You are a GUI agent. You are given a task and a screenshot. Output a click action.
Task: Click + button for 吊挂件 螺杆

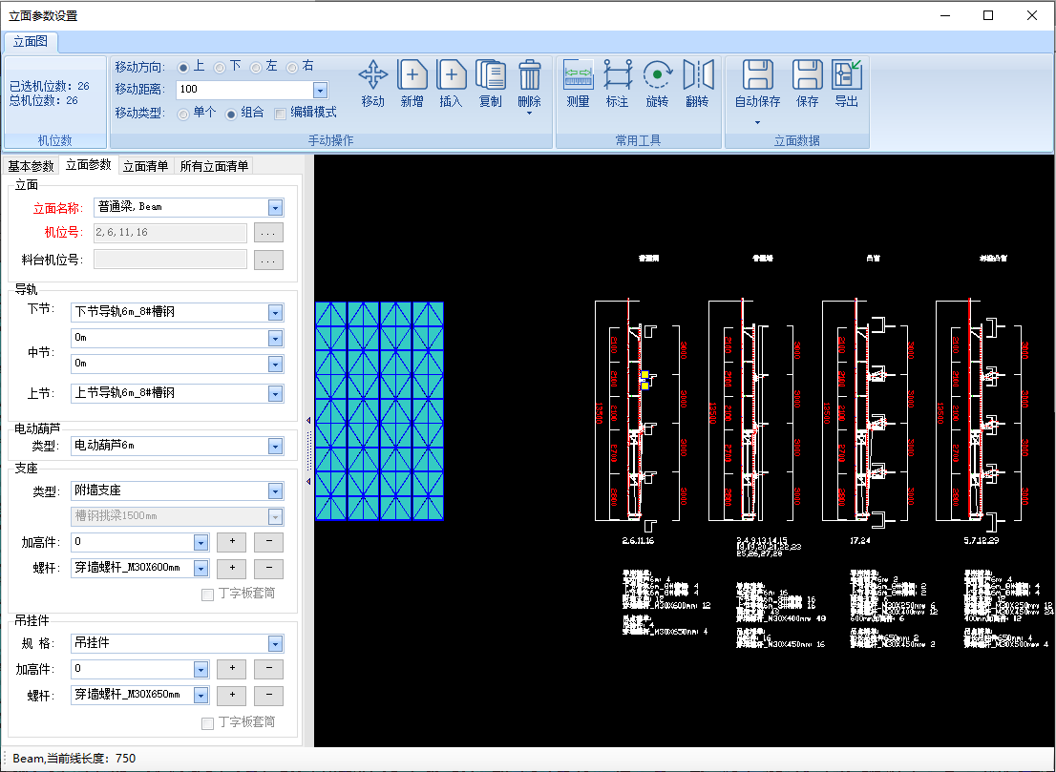click(x=232, y=696)
